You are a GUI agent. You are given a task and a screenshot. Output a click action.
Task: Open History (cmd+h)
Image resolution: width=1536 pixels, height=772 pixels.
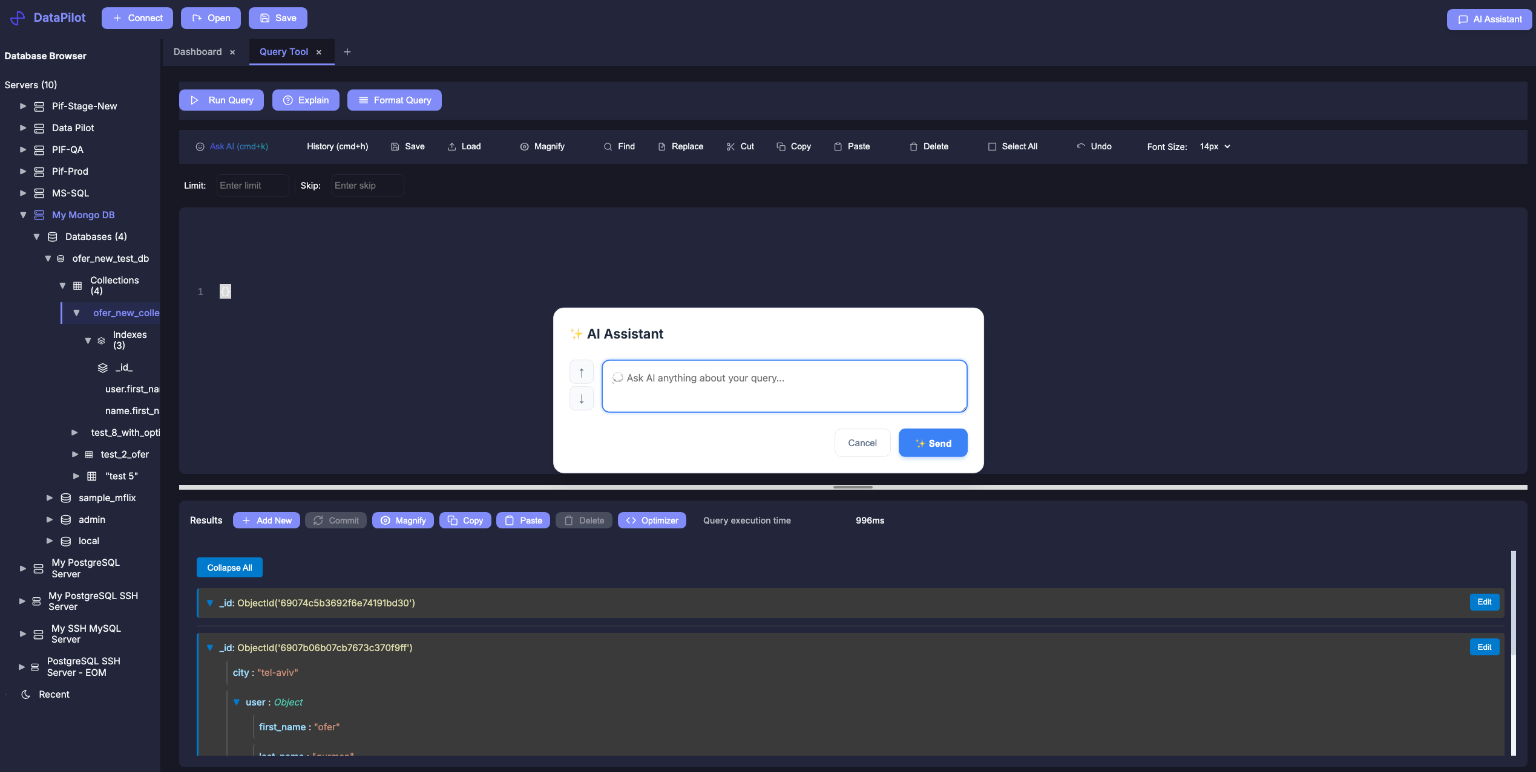[337, 147]
